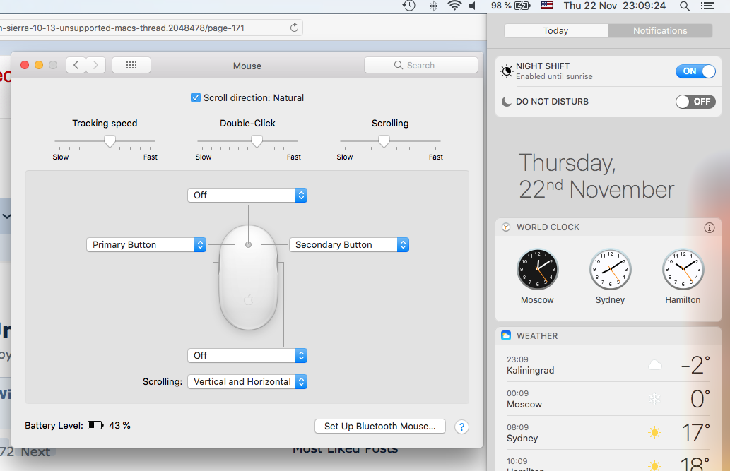
Task: Click the Hamilton clock face
Action: click(683, 270)
